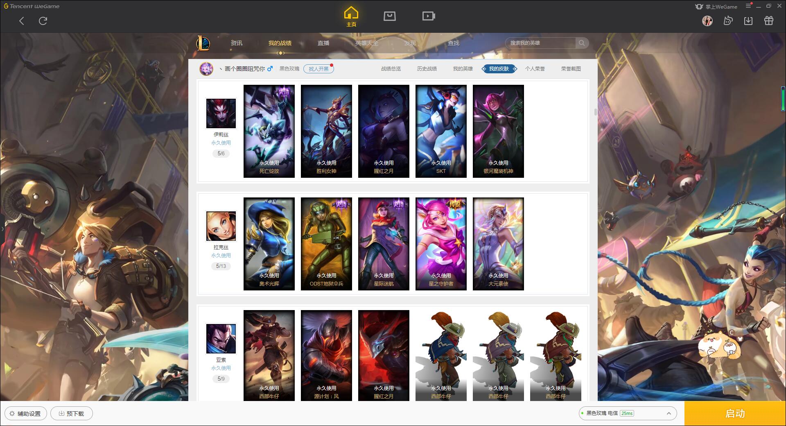The image size is (786, 426).
Task: Click the page's vertical scrollbar thumb
Action: [x=595, y=112]
